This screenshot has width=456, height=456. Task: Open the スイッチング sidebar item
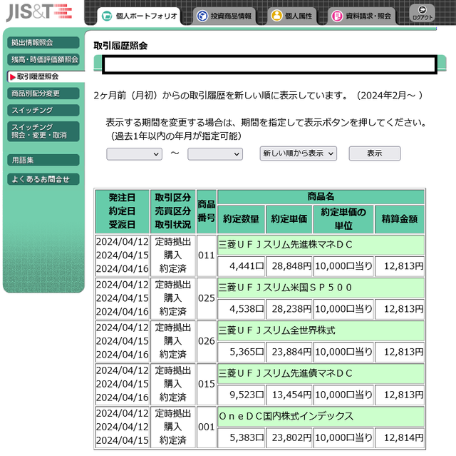43,111
